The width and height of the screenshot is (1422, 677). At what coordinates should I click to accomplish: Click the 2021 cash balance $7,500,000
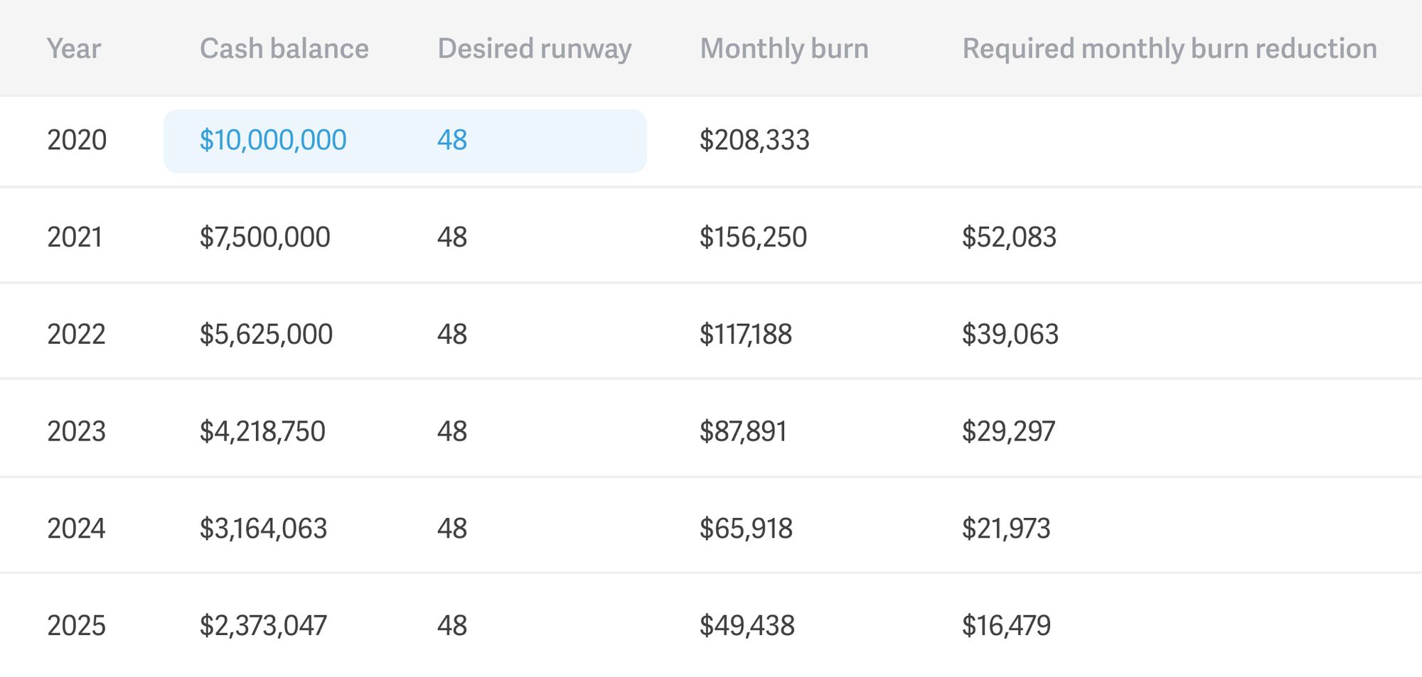(x=264, y=237)
